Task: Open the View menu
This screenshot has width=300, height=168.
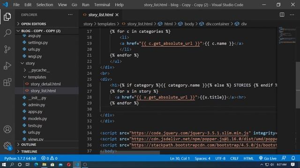Action: (x=62, y=5)
